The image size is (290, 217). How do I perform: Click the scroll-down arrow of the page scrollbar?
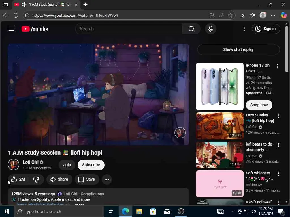tap(287, 201)
